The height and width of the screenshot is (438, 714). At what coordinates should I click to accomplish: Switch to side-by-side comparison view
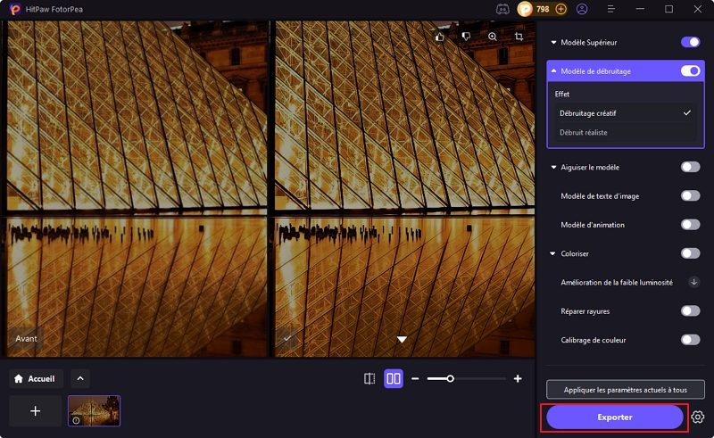click(394, 379)
